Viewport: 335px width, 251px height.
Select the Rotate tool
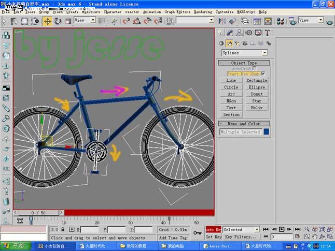58,21
